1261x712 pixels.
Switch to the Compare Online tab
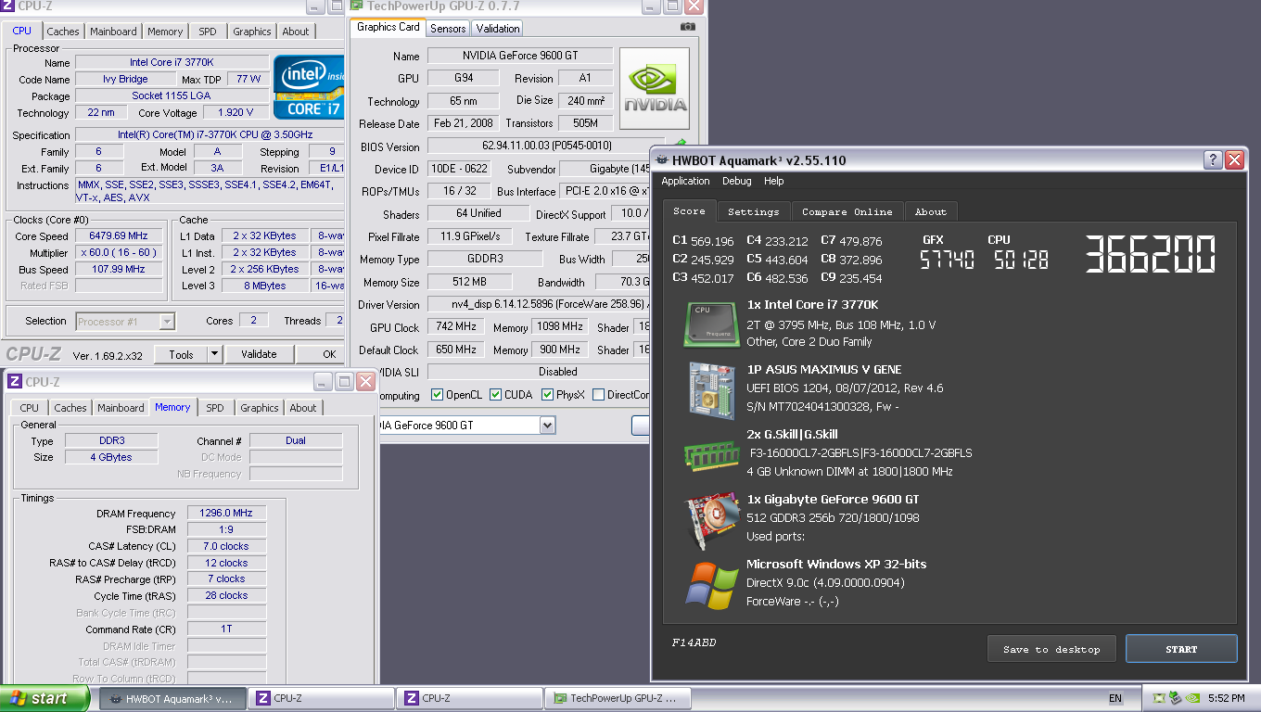click(x=847, y=212)
